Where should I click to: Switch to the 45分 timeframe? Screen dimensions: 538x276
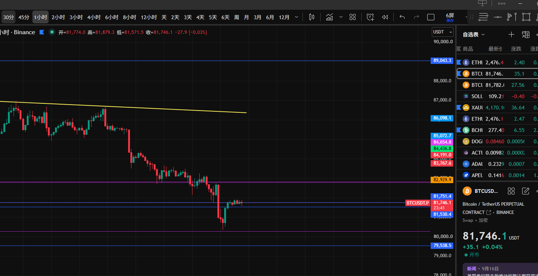coord(24,17)
